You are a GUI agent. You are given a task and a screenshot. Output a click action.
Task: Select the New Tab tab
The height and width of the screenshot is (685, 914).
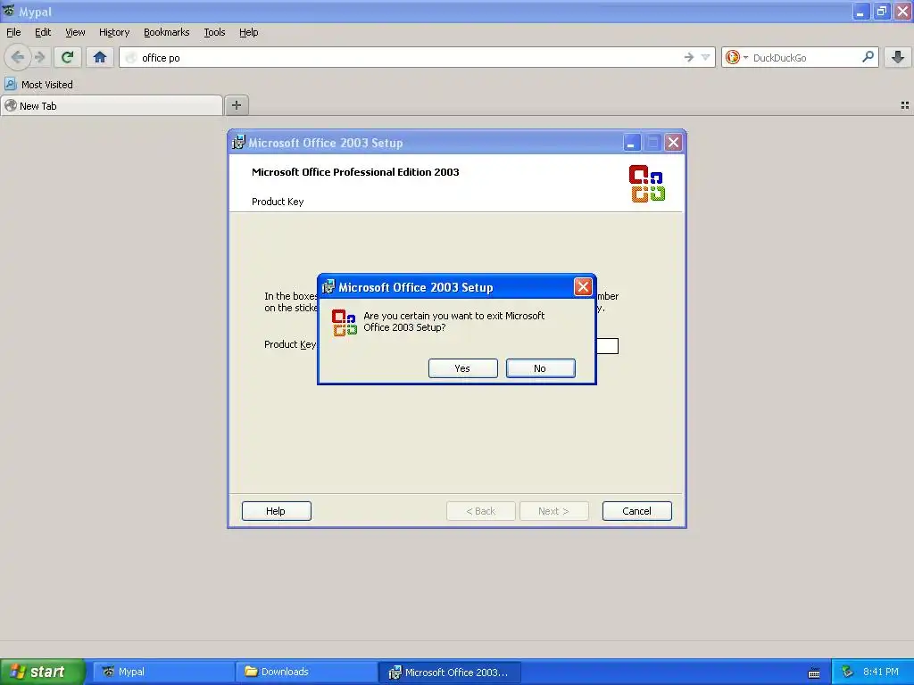pos(112,105)
